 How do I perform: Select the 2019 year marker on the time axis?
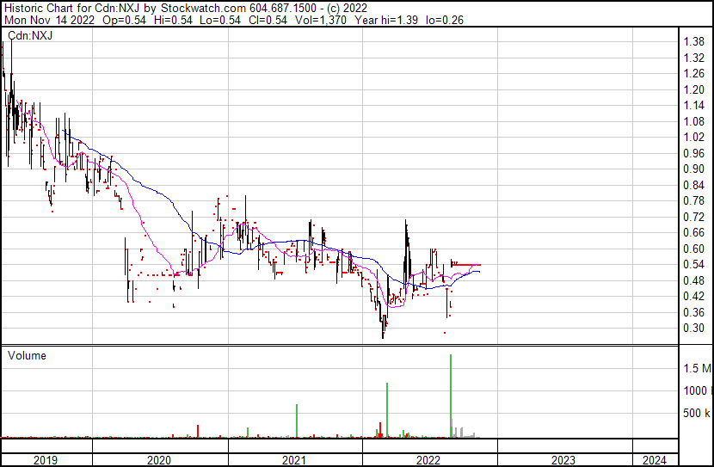46,460
